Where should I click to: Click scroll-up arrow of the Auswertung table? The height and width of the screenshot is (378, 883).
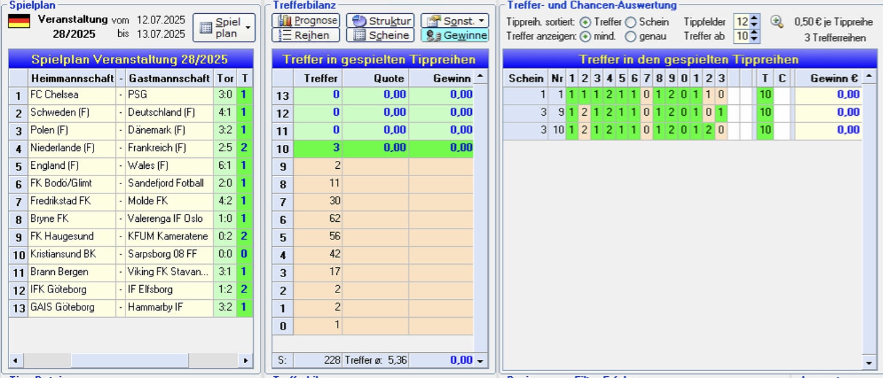point(869,76)
